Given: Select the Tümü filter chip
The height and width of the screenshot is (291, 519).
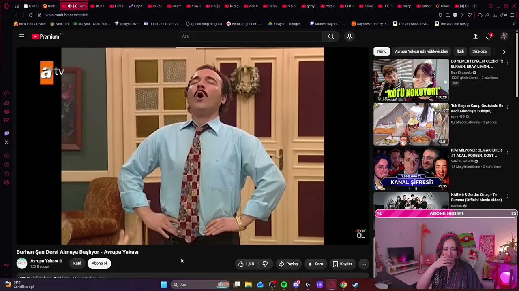Looking at the screenshot, I should point(382,51).
